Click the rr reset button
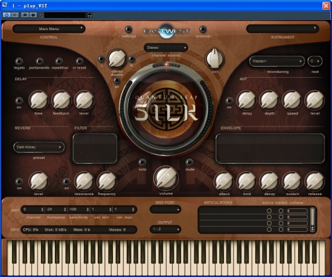The height and width of the screenshot is (277, 332). (x=80, y=61)
